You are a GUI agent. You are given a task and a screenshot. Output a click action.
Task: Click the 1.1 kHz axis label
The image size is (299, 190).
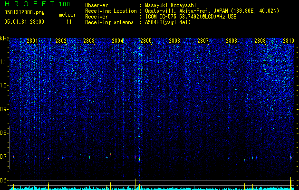tap(4, 62)
